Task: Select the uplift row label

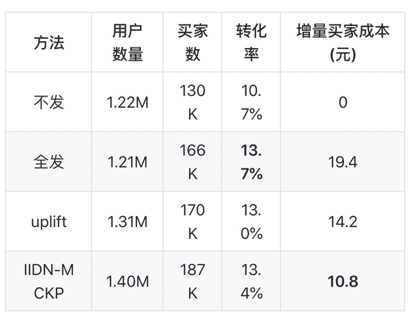Action: point(49,221)
